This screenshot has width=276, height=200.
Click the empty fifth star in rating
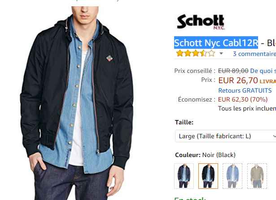pyautogui.click(x=211, y=53)
